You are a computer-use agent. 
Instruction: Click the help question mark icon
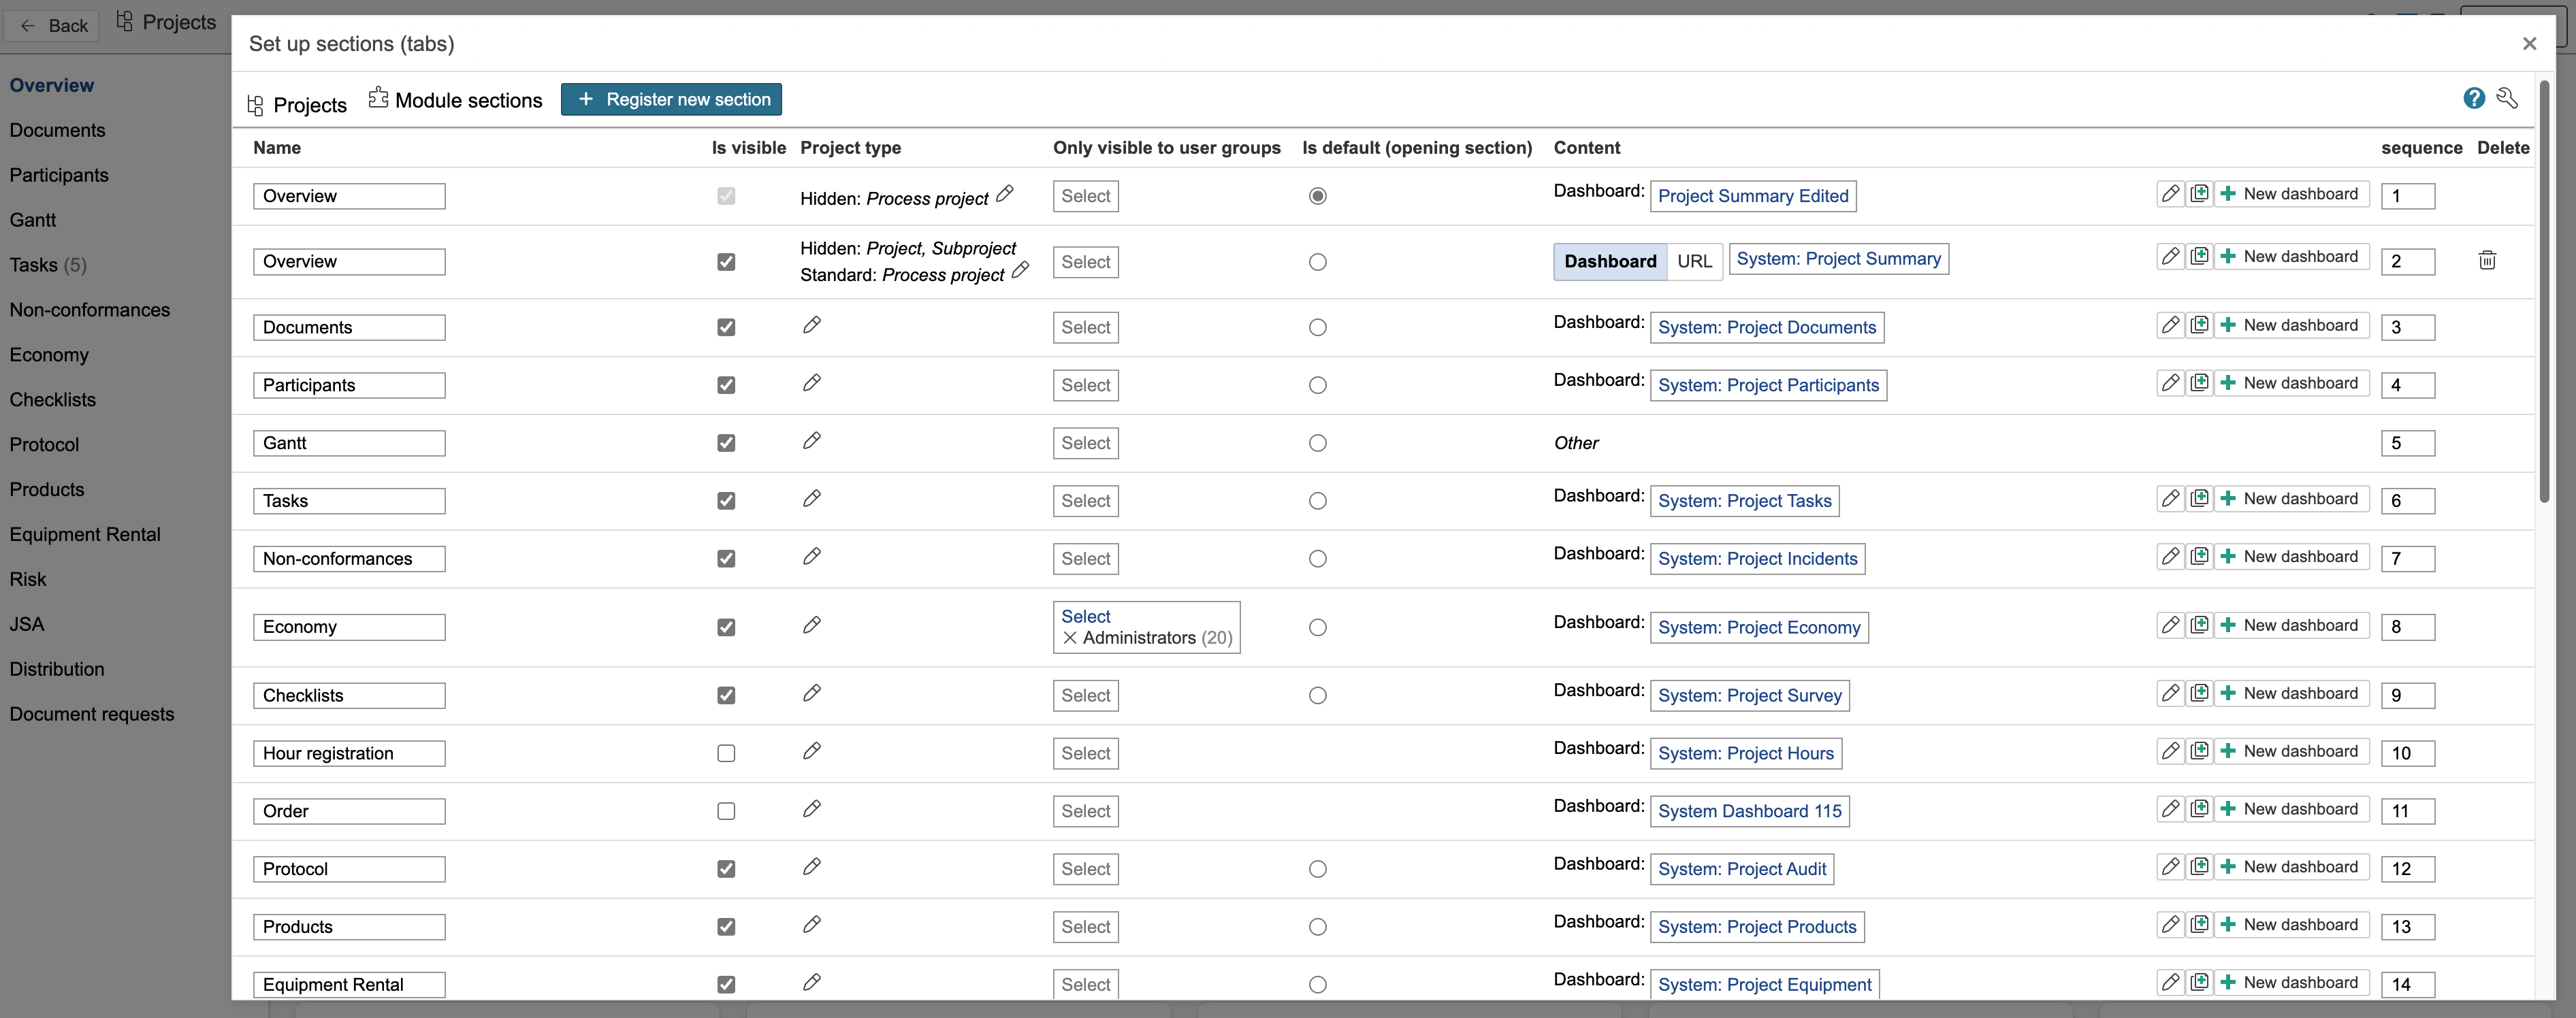point(2473,98)
